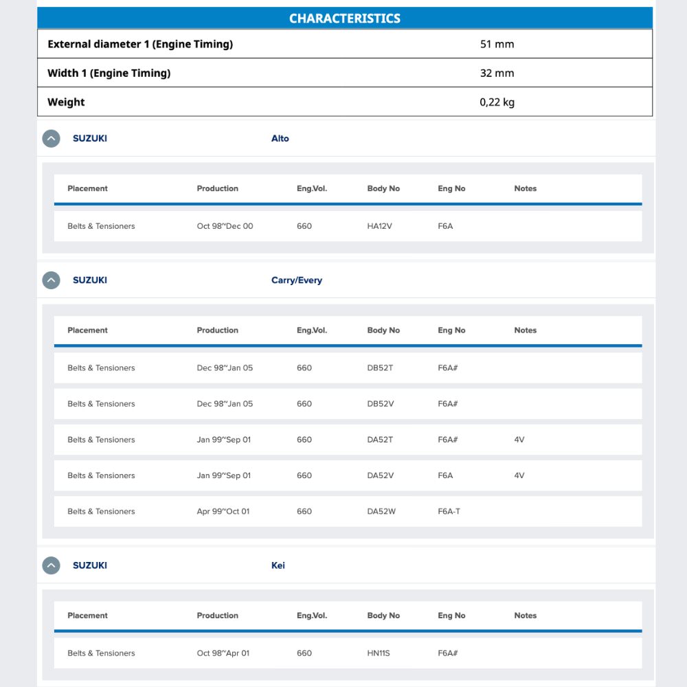Collapse the Suzuki Kei section chevron
This screenshot has height=687, width=687.
click(51, 565)
